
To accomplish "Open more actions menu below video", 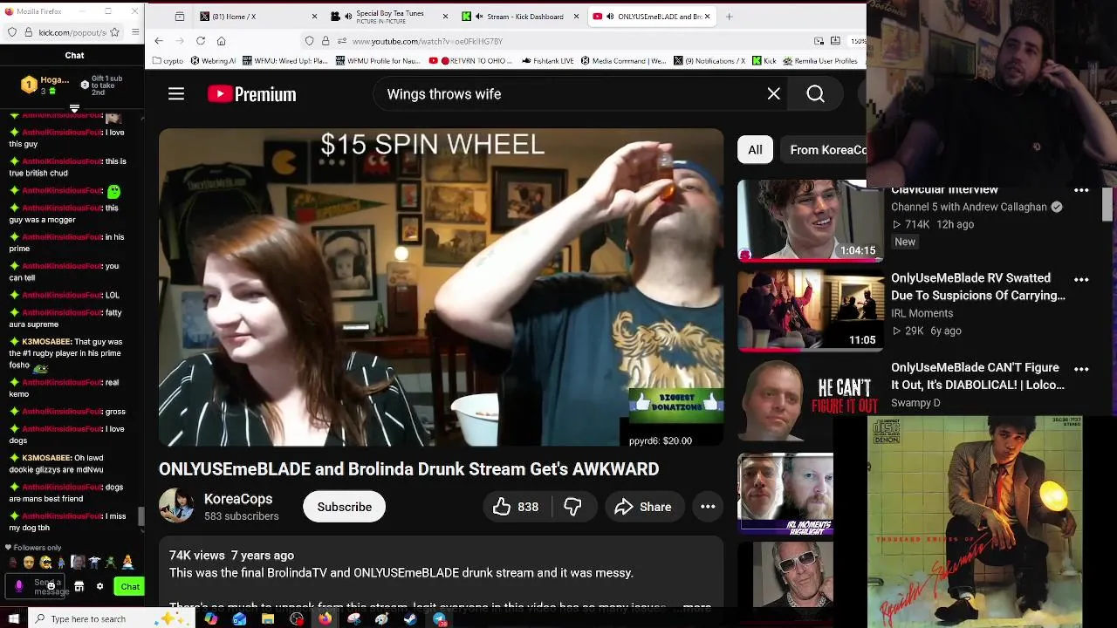I will pos(708,507).
